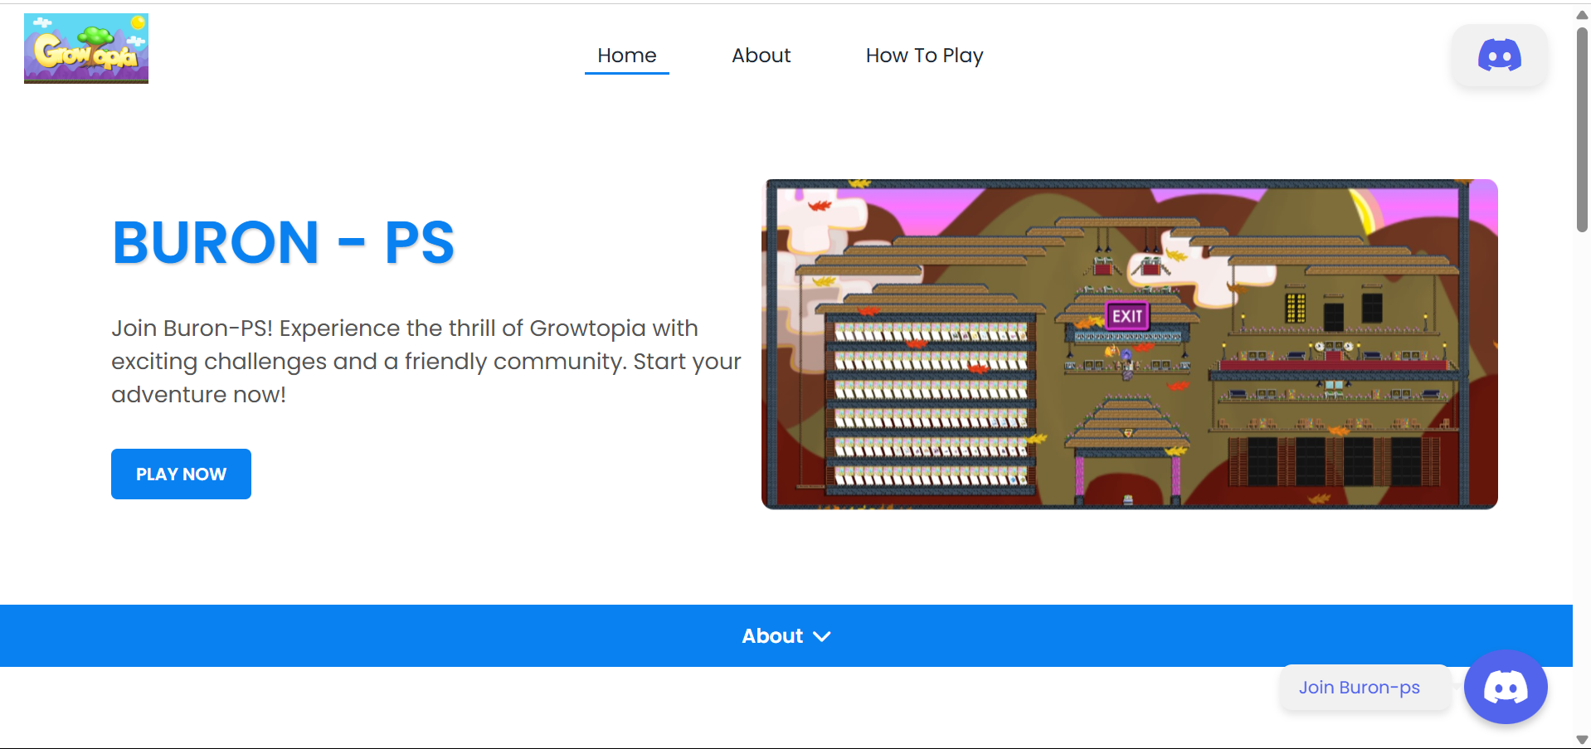
Task: Open the How To Play nav link
Action: click(924, 56)
